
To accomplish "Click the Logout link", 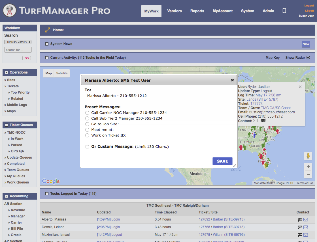I will point(309,6).
